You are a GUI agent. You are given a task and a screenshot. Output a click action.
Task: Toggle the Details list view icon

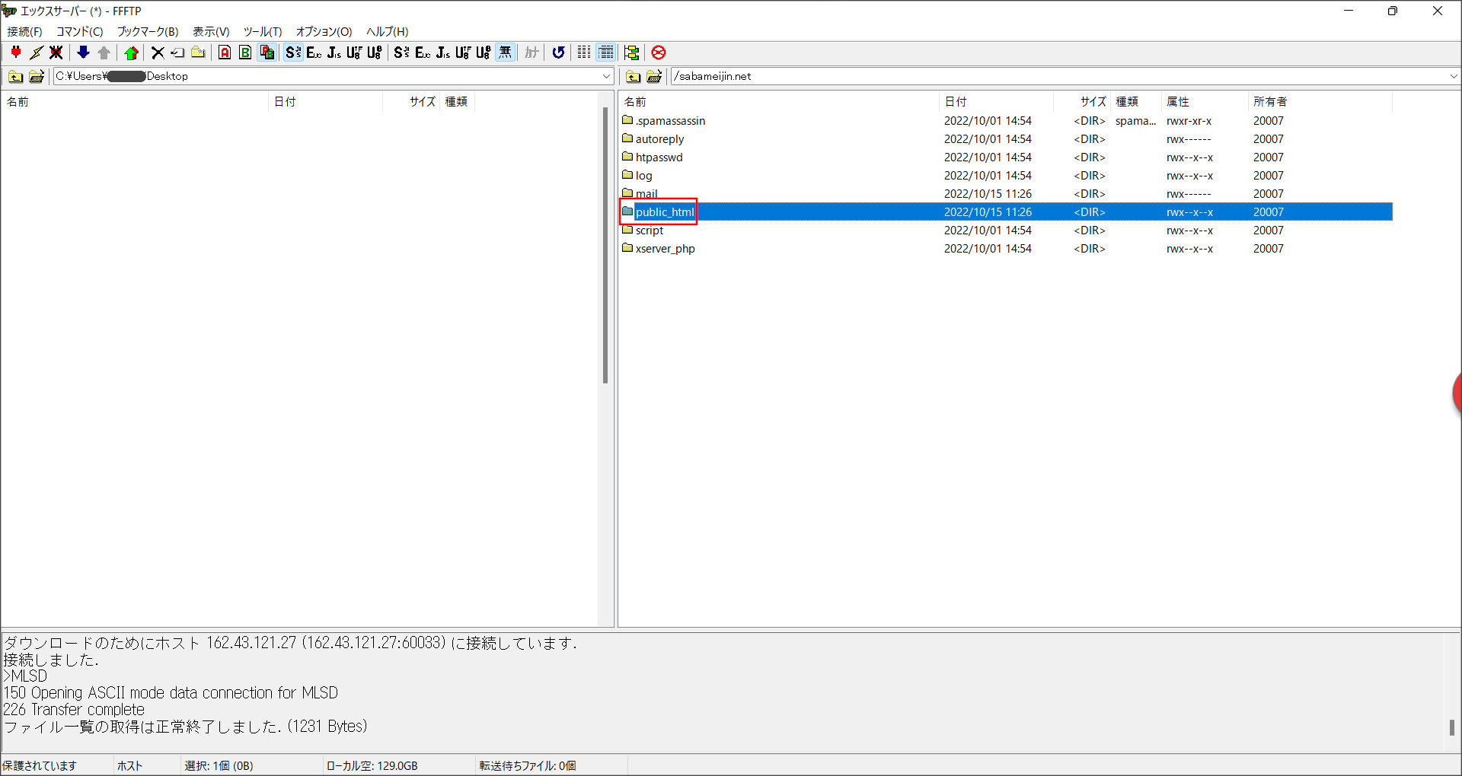(x=606, y=52)
